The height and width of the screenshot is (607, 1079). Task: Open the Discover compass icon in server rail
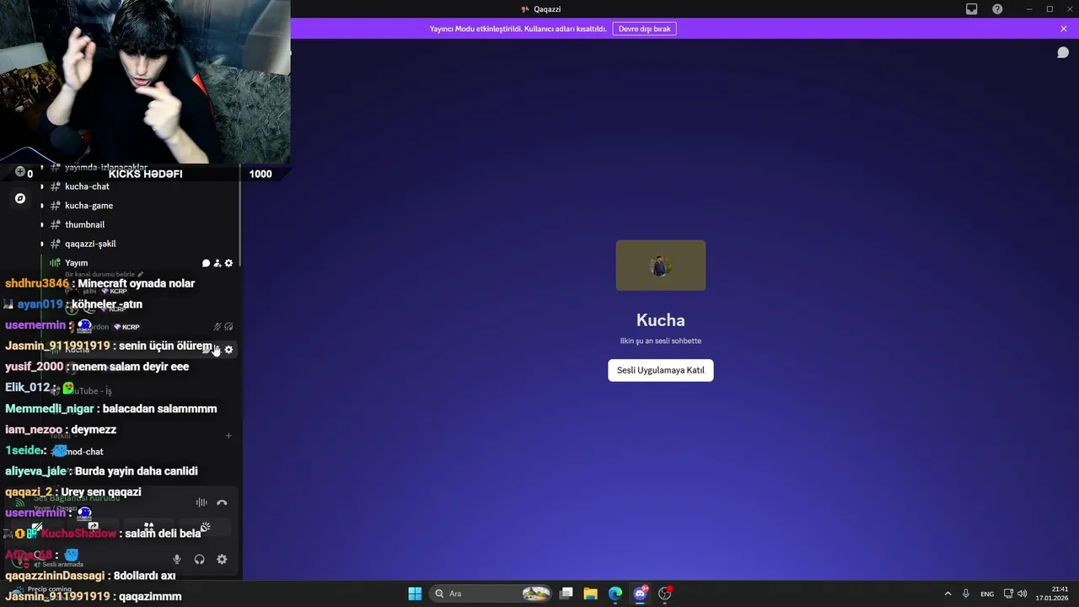tap(20, 199)
